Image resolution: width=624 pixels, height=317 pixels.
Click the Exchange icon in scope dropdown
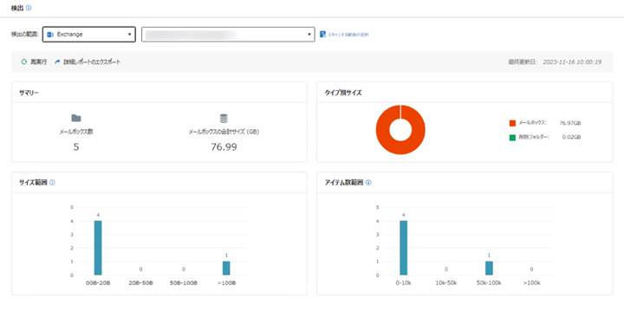pos(50,35)
